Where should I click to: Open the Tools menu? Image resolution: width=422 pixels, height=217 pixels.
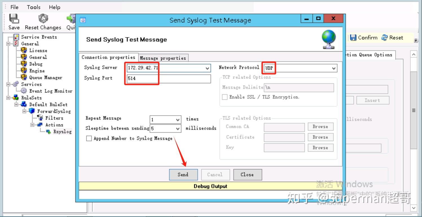[34, 7]
